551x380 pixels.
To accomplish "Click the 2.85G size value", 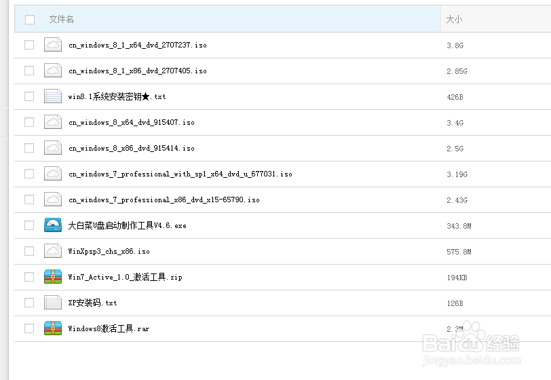I will click(x=457, y=71).
